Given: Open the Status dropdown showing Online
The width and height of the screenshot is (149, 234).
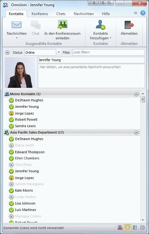Looking at the screenshot, I should 42,53.
